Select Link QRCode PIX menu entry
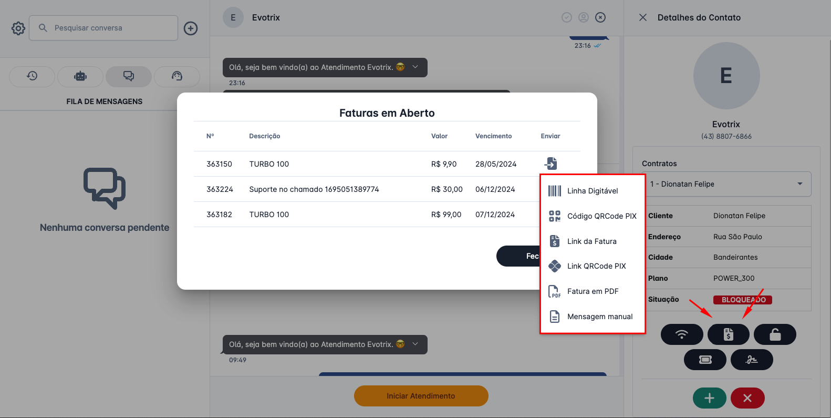Viewport: 831px width, 418px height. tap(593, 266)
